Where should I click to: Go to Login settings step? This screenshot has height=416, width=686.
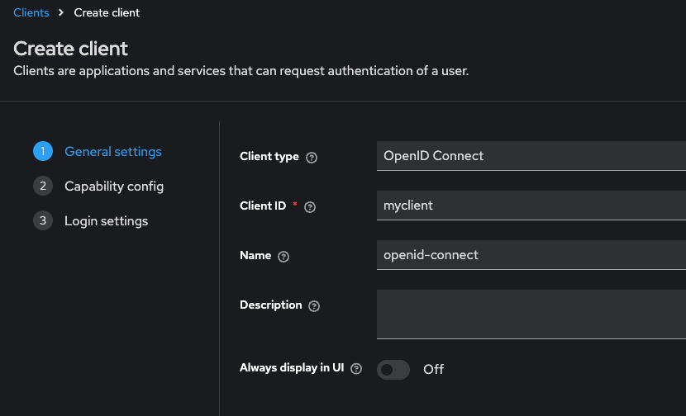(107, 220)
